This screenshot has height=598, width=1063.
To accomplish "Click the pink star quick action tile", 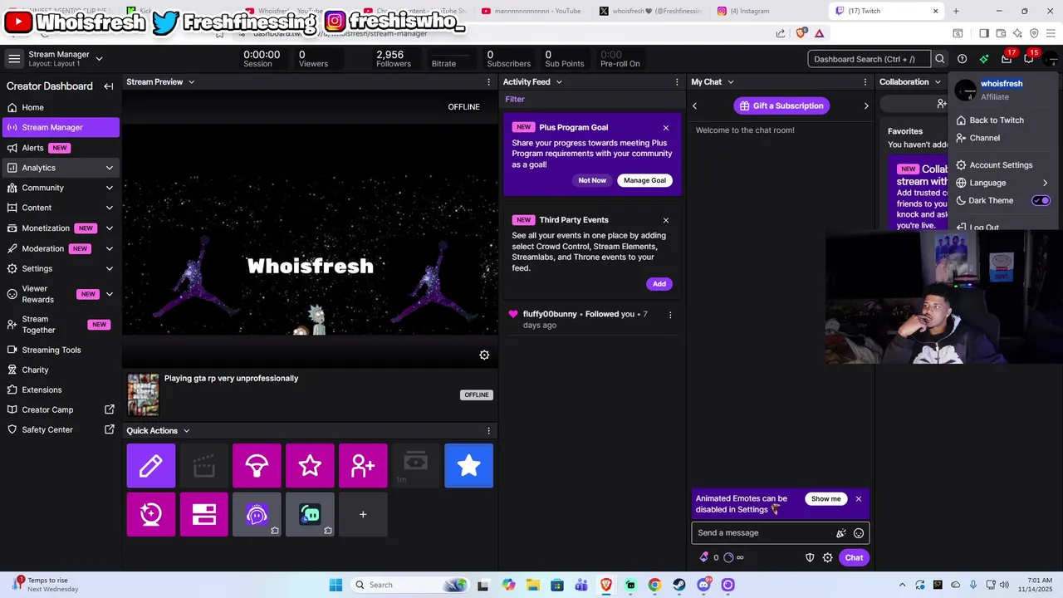I will (310, 466).
